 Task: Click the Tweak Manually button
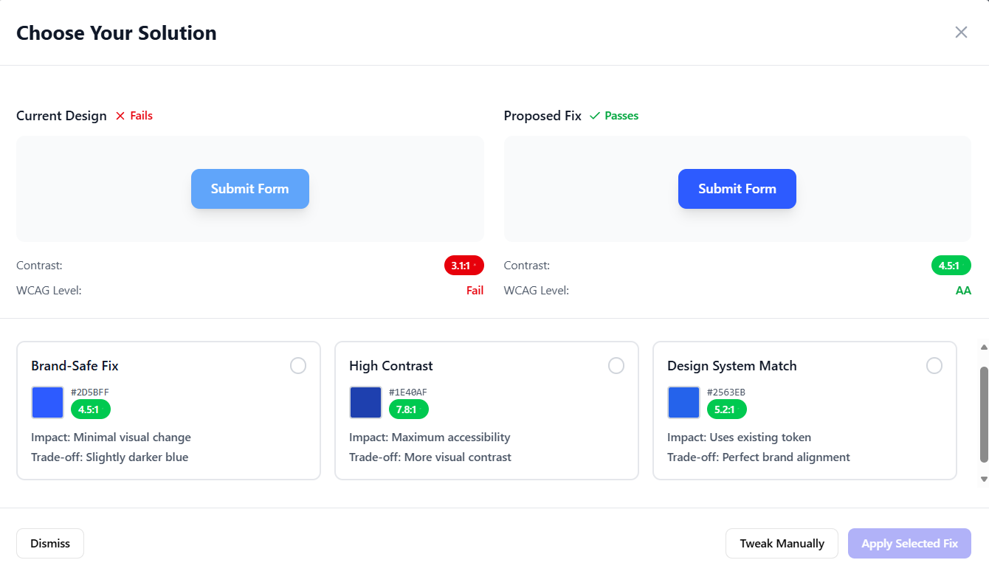click(x=782, y=543)
